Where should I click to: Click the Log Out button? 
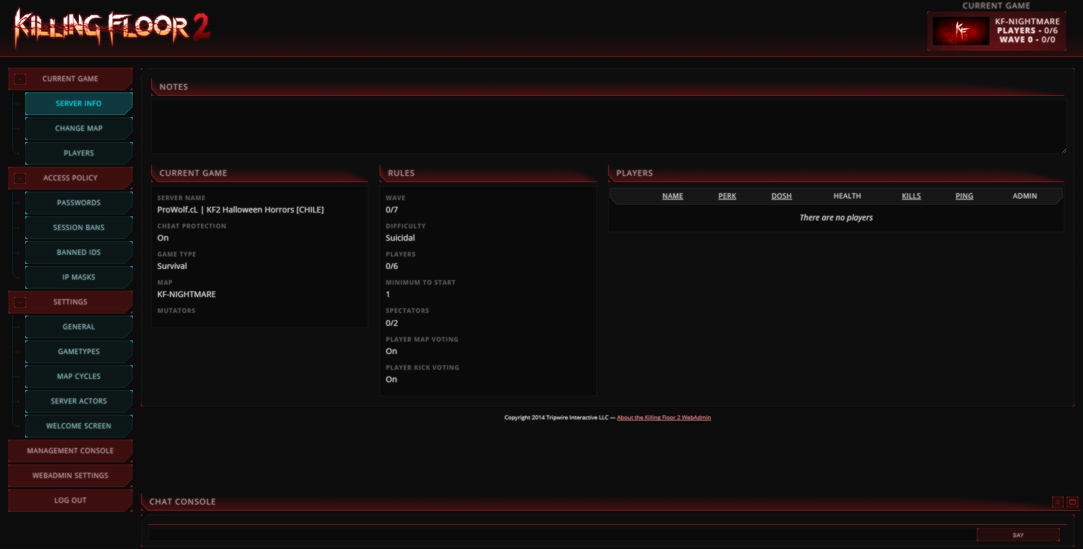(x=71, y=501)
